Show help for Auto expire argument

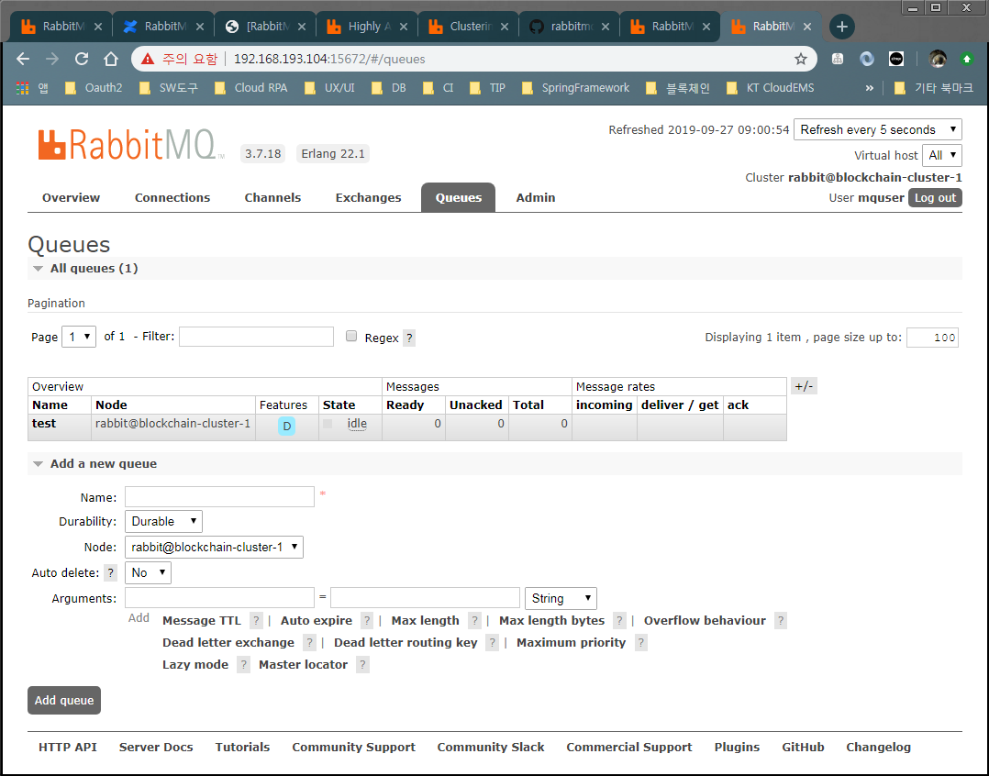click(367, 621)
